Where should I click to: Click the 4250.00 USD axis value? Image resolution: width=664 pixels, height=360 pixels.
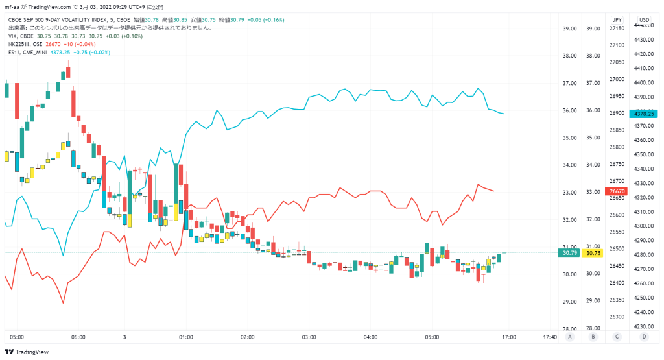644,298
